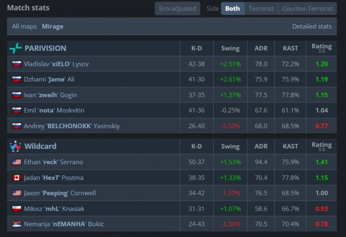Click the Russian flag beside BELCHONOKK

coord(17,126)
